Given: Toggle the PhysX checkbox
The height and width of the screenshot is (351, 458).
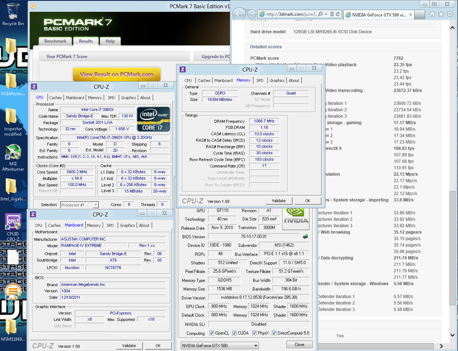Looking at the screenshot, I should [254, 333].
